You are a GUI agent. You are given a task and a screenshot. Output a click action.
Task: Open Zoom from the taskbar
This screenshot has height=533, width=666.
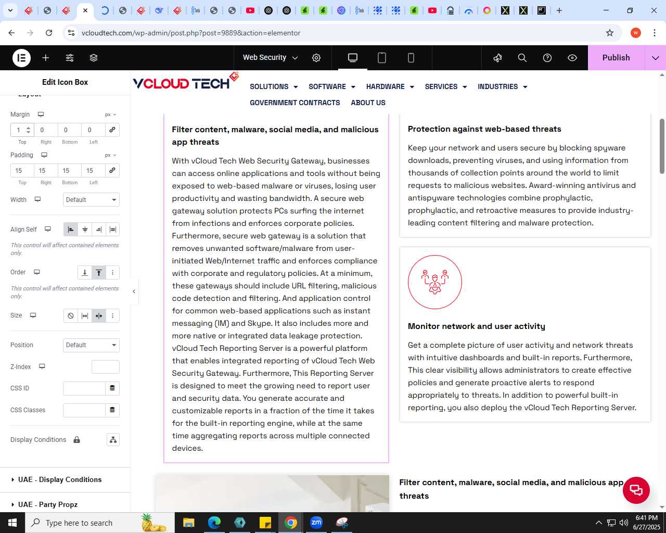[316, 523]
